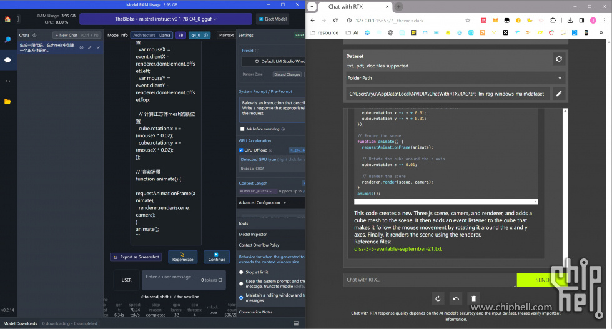Click the trash icon to clear chat

pyautogui.click(x=473, y=298)
